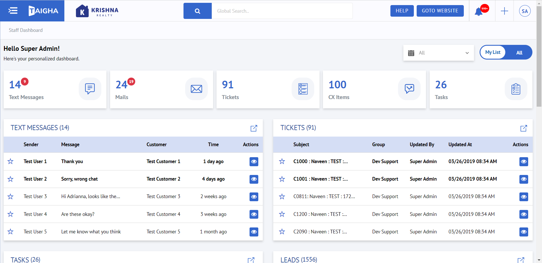Expand the All date filter dropdown
Image resolution: width=542 pixels, height=263 pixels.
tap(439, 53)
